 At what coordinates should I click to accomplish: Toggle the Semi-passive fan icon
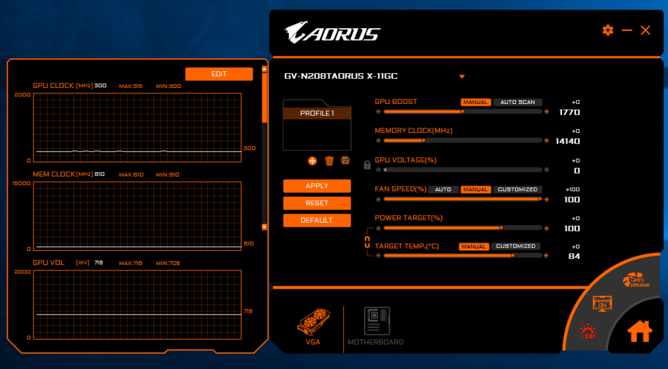tap(636, 280)
